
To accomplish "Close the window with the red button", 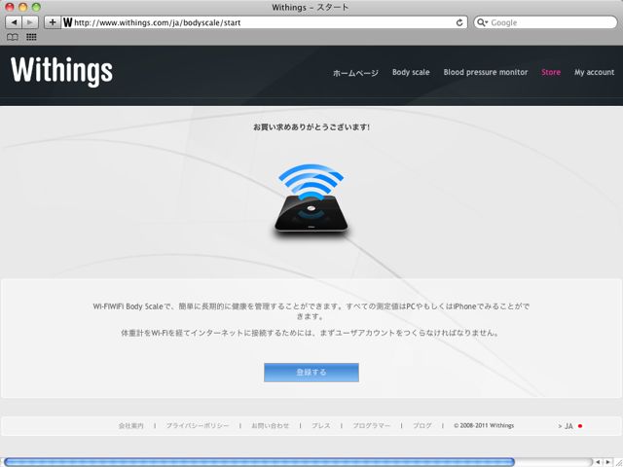I will click(10, 7).
